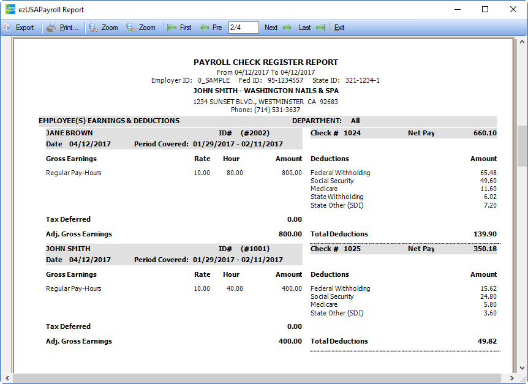
Task: Click the page number field showing 2/4
Action: [x=243, y=28]
